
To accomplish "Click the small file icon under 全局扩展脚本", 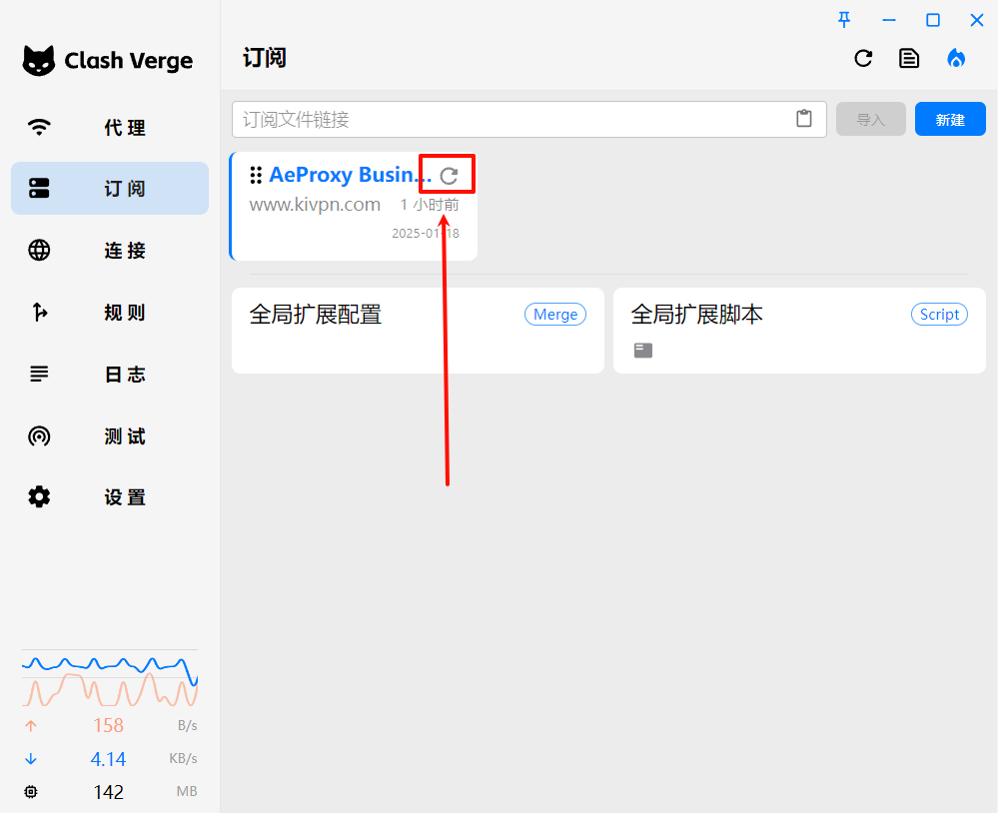I will [x=642, y=351].
